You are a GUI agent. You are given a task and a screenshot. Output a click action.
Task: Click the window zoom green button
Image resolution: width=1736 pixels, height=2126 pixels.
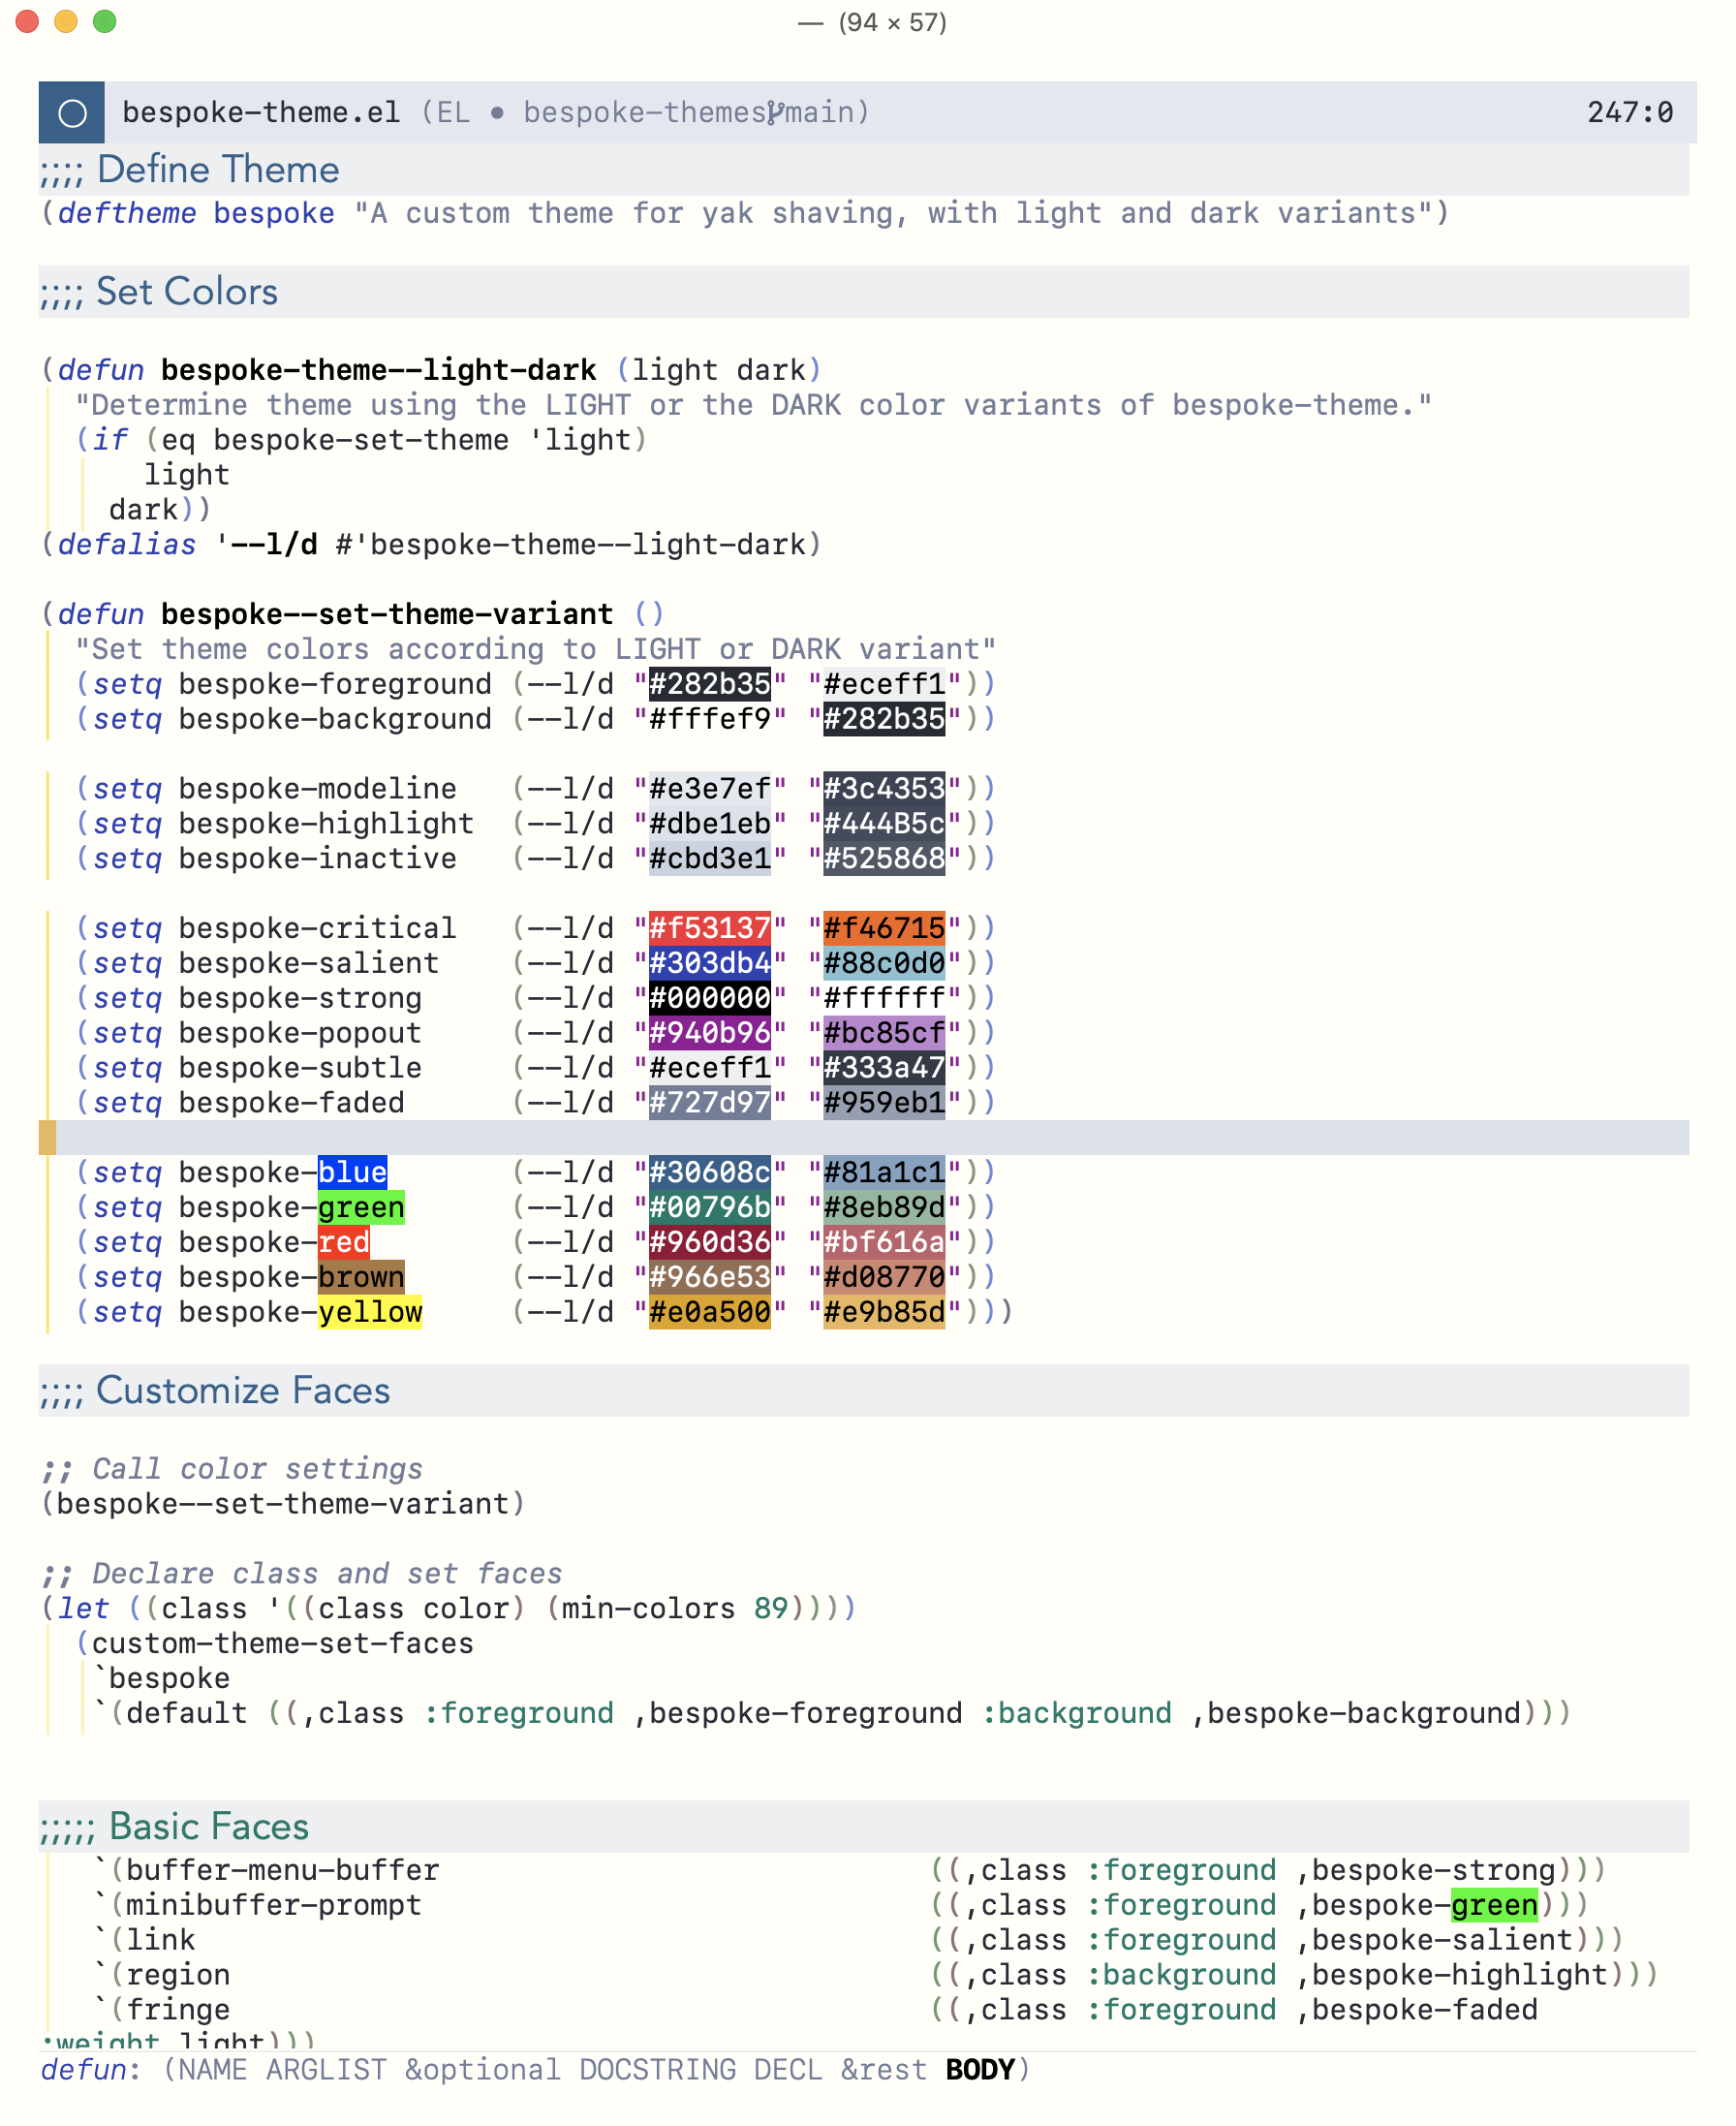tap(105, 21)
